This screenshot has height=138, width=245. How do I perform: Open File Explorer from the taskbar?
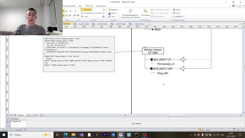point(73,135)
